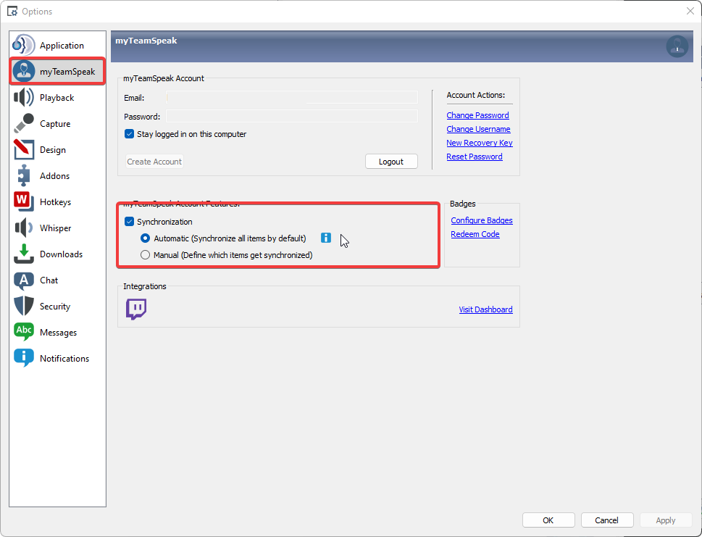Open the Hotkeys icon
Viewport: 702px width, 537px height.
(24, 202)
